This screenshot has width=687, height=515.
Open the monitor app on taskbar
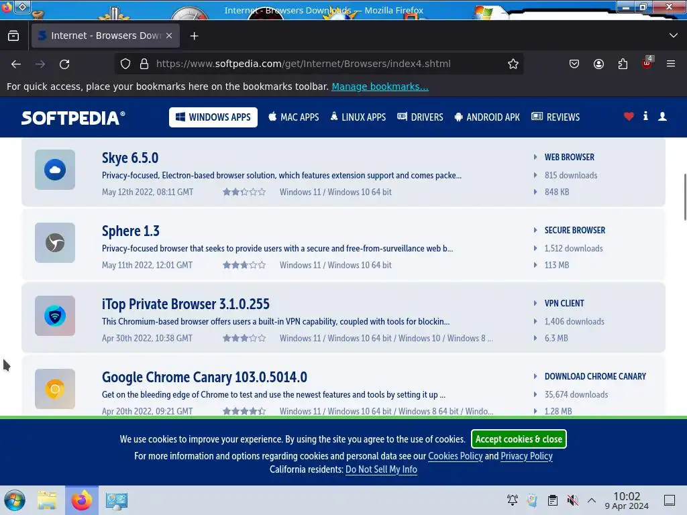(117, 500)
